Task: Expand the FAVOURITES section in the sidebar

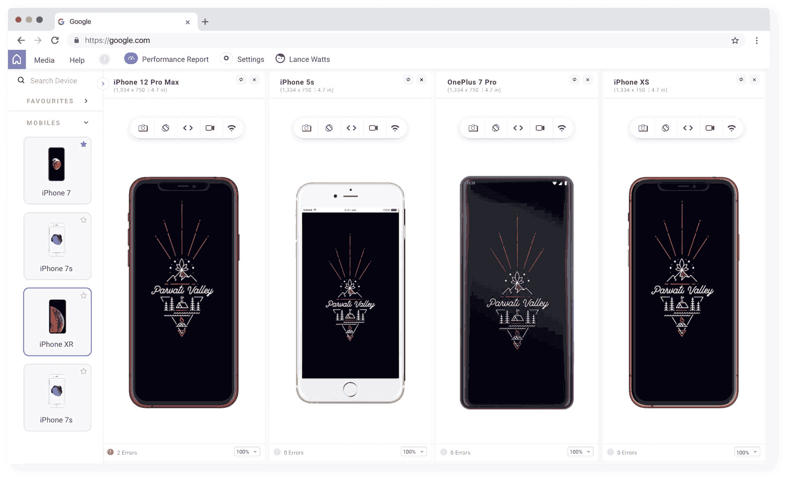Action: tap(85, 101)
